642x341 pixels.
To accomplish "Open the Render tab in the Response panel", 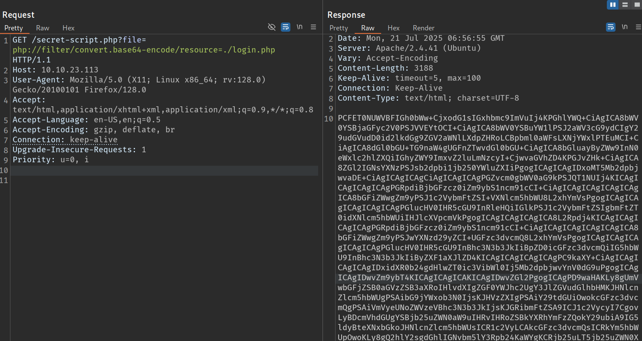I will click(x=423, y=28).
